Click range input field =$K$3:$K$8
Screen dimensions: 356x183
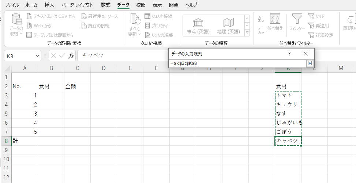coord(238,63)
